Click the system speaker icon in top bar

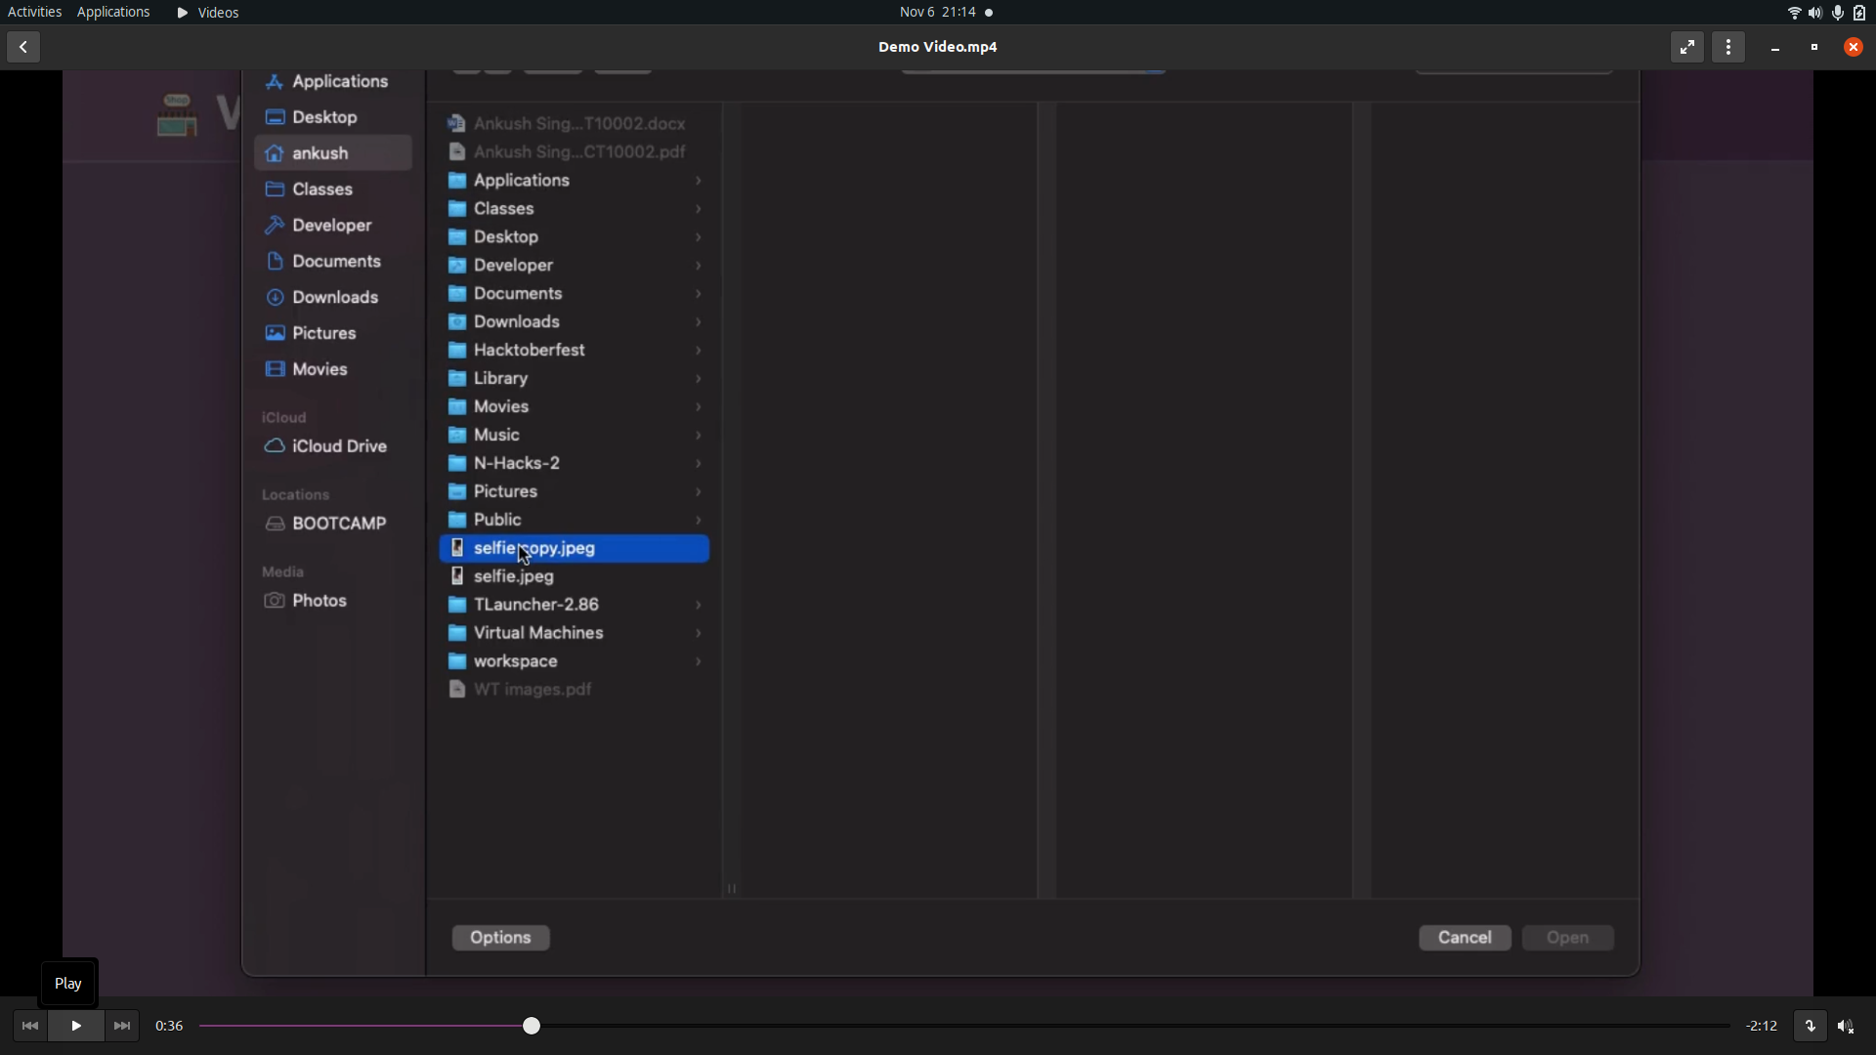click(1815, 13)
